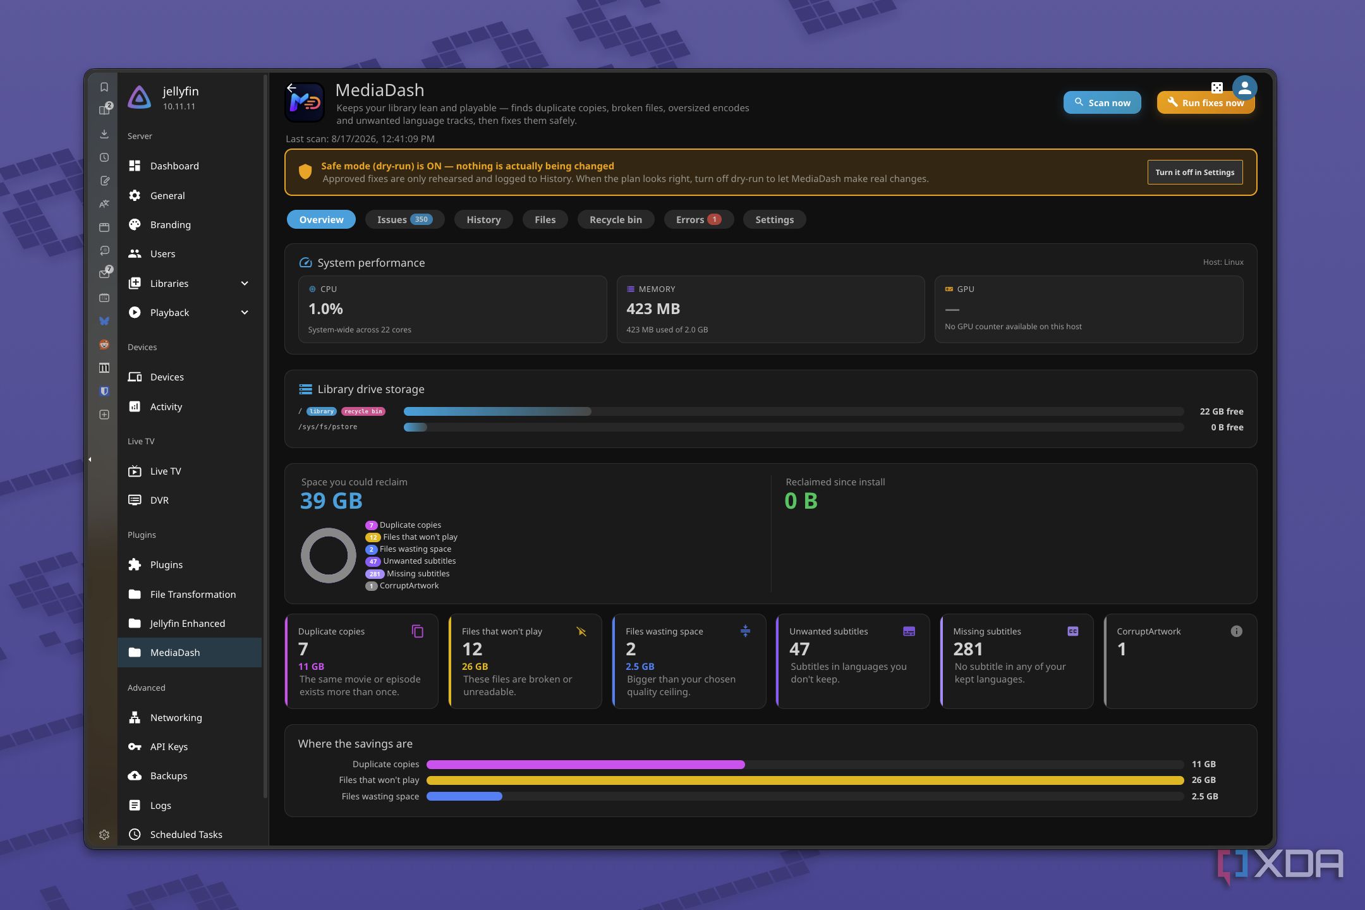Screen dimensions: 1365x910
Task: Open the Branding page
Action: (189, 224)
